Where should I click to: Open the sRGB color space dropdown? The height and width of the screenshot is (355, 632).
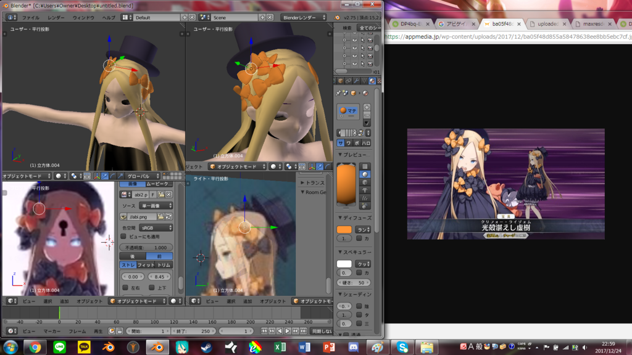click(x=156, y=227)
